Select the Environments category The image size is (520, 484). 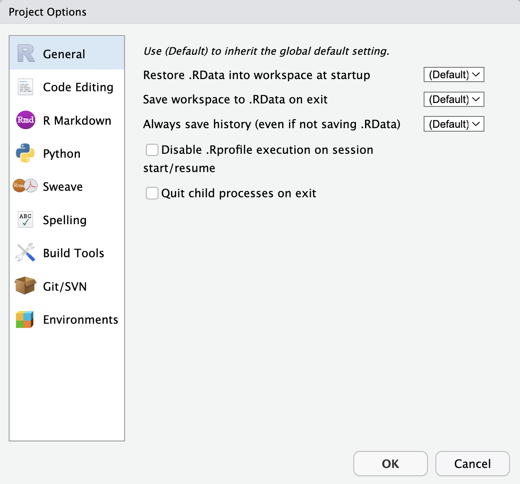click(80, 319)
